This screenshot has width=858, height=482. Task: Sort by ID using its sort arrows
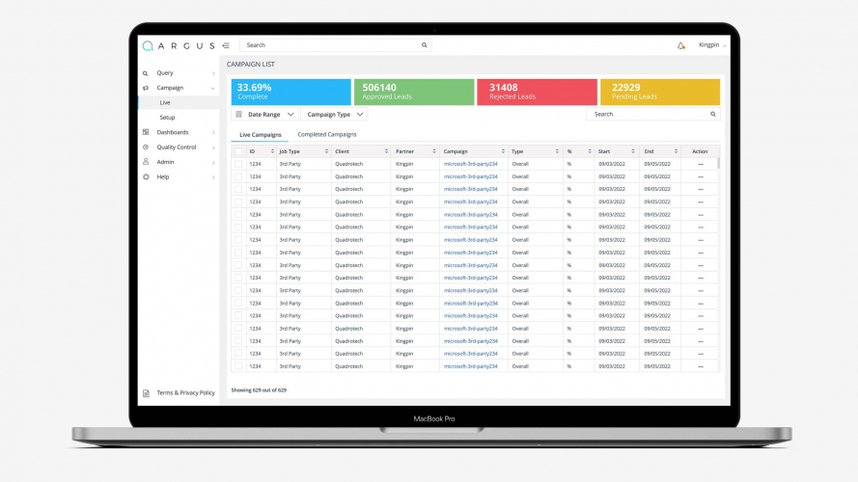272,151
